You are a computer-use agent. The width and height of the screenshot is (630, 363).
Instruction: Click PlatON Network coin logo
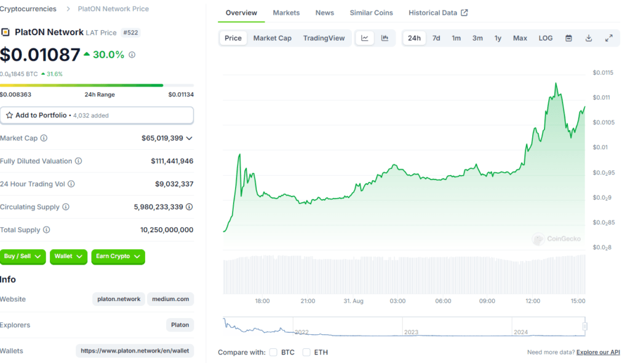tap(6, 32)
